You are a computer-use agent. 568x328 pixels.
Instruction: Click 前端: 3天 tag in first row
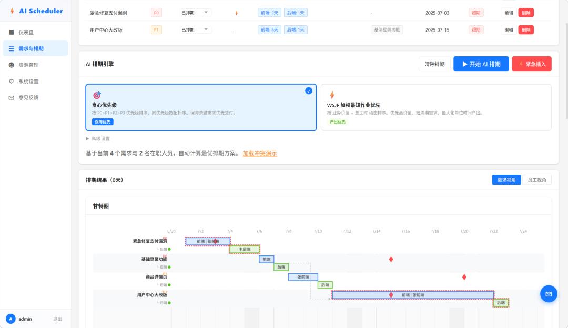pyautogui.click(x=269, y=13)
